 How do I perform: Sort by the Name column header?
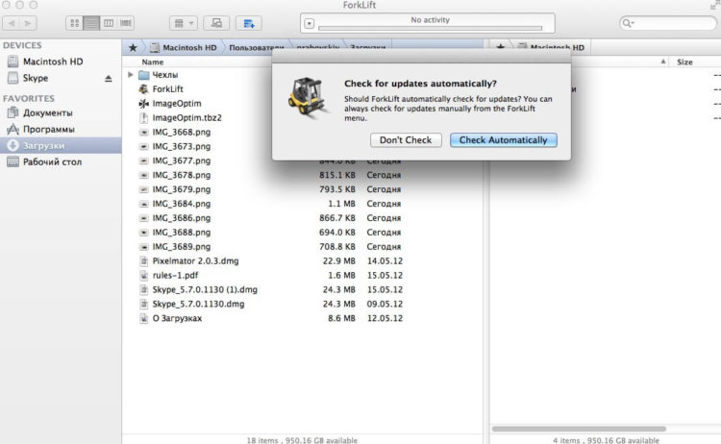pyautogui.click(x=153, y=62)
